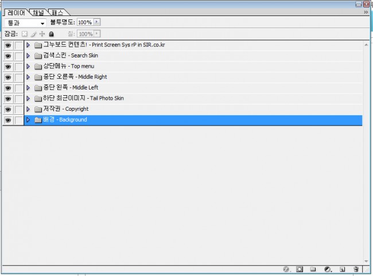Click the layer list scroll down arrow
The image size is (373, 276).
pyautogui.click(x=366, y=261)
